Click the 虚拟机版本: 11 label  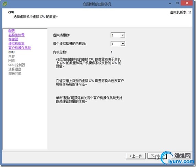coord(181,12)
